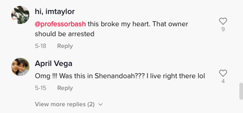The width and height of the screenshot is (243, 113).
Task: Click the 5-18 date stamp
Action: (x=40, y=46)
